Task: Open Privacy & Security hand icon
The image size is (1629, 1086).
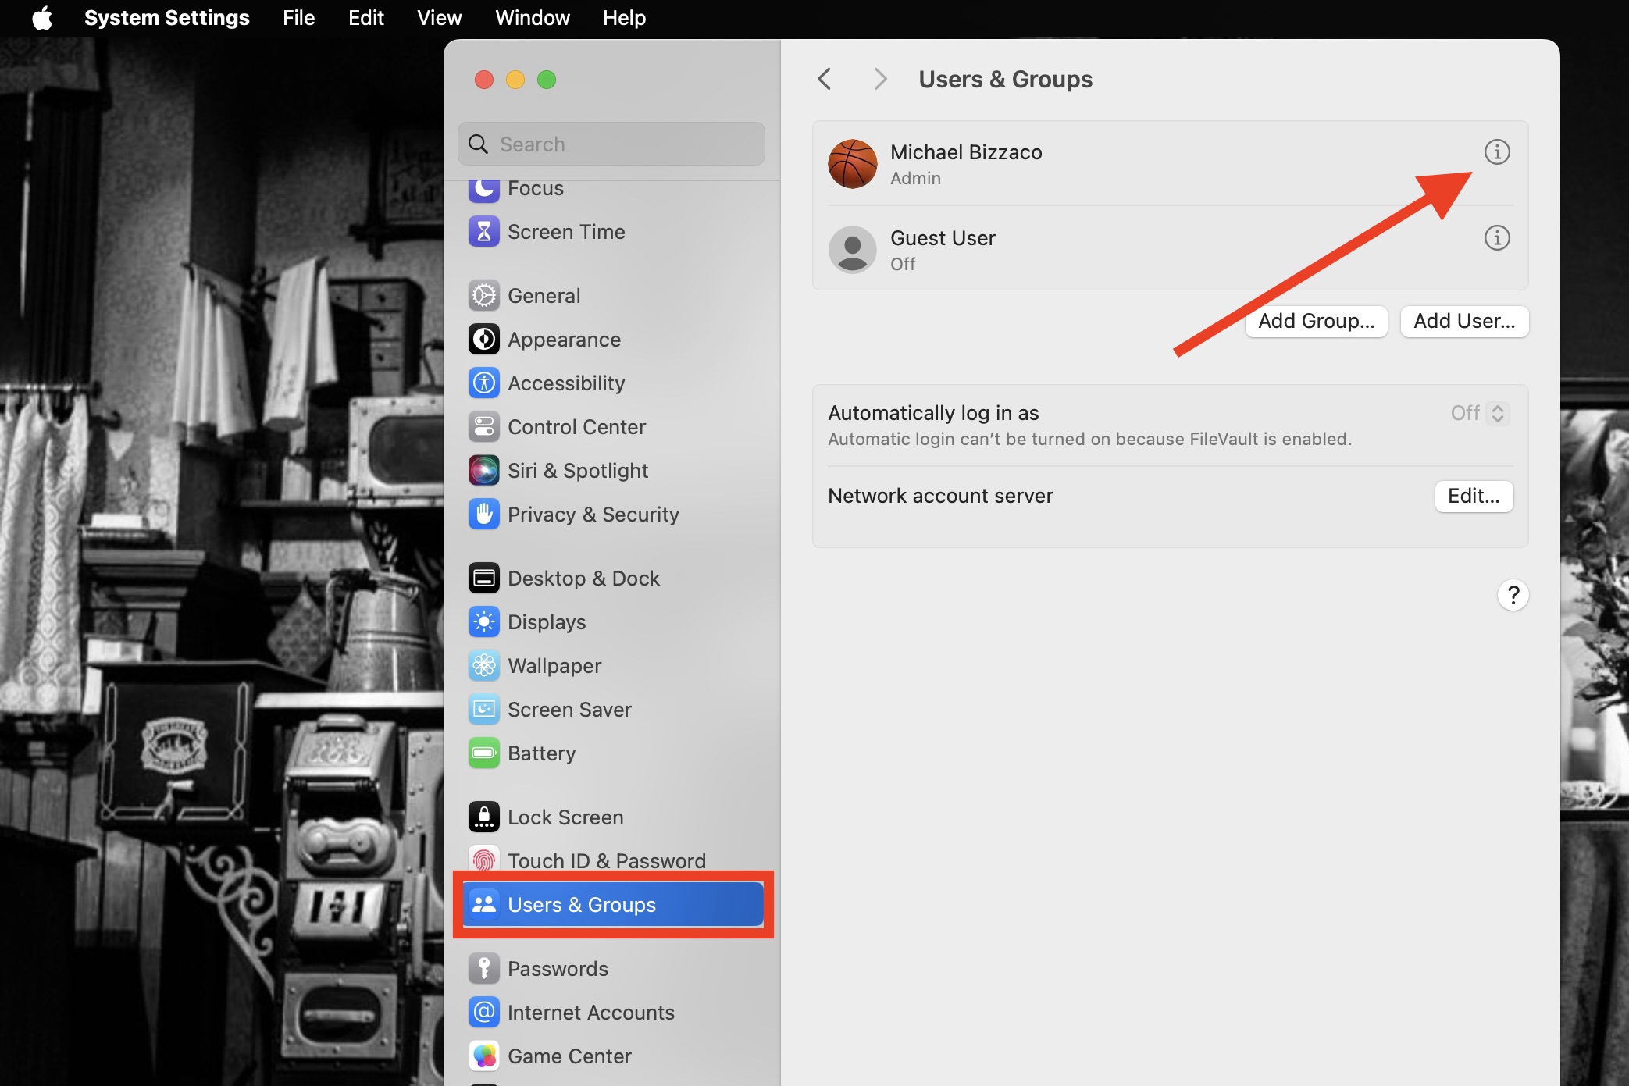Action: tap(483, 515)
